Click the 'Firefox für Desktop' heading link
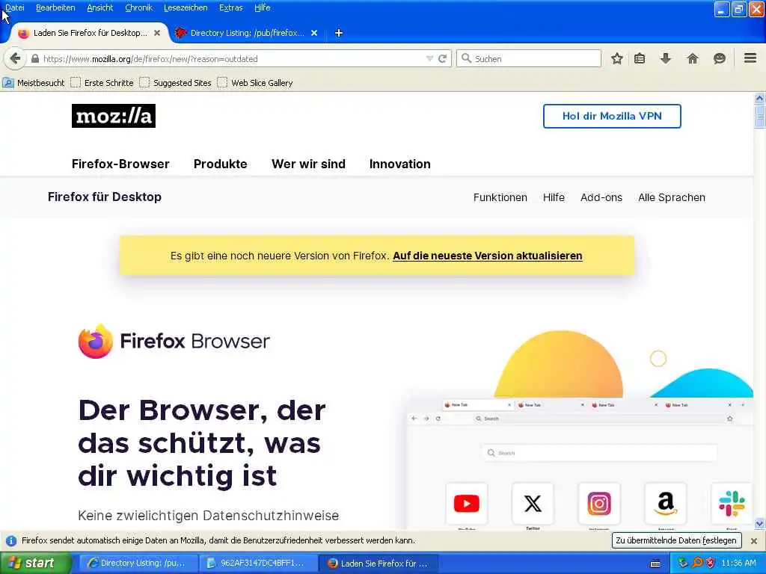This screenshot has width=766, height=574. click(105, 197)
